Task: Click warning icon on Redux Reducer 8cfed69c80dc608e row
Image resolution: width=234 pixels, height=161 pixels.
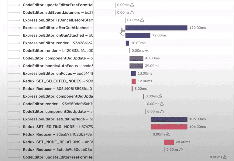Action: (181, 149)
